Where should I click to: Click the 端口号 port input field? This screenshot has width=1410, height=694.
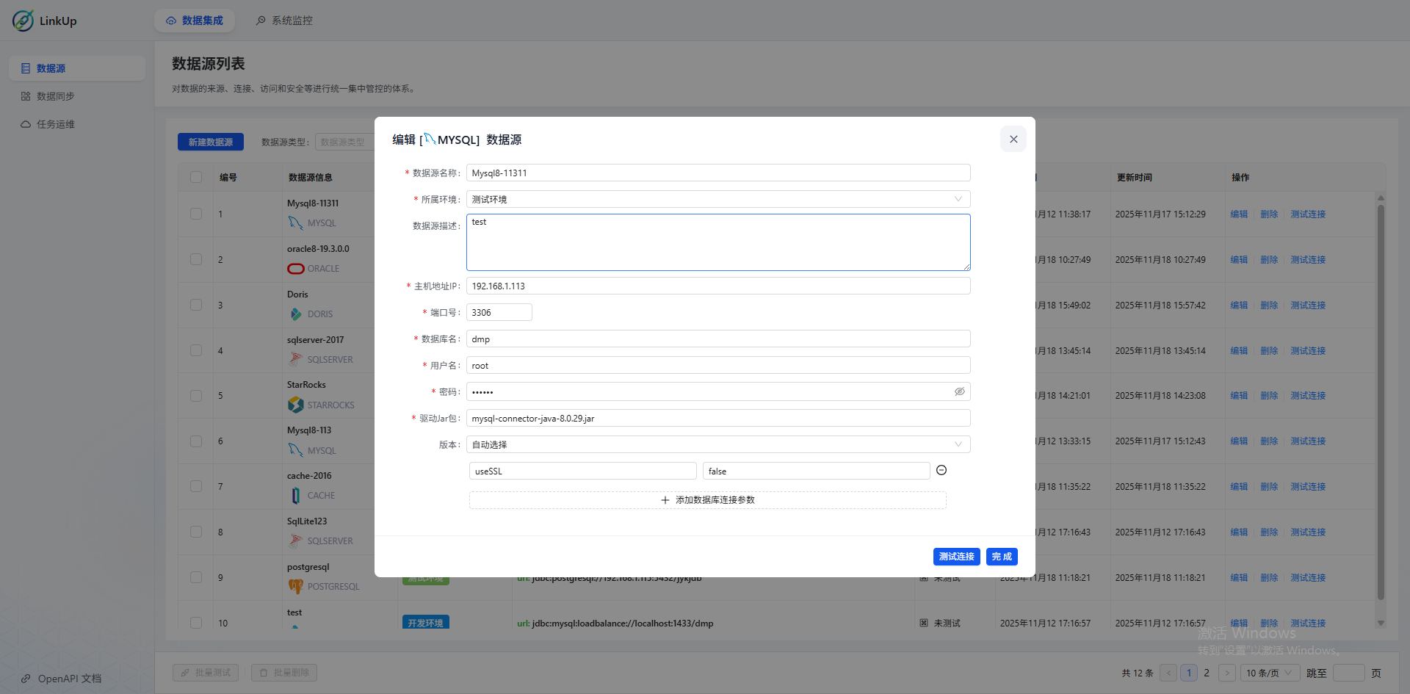coord(499,312)
